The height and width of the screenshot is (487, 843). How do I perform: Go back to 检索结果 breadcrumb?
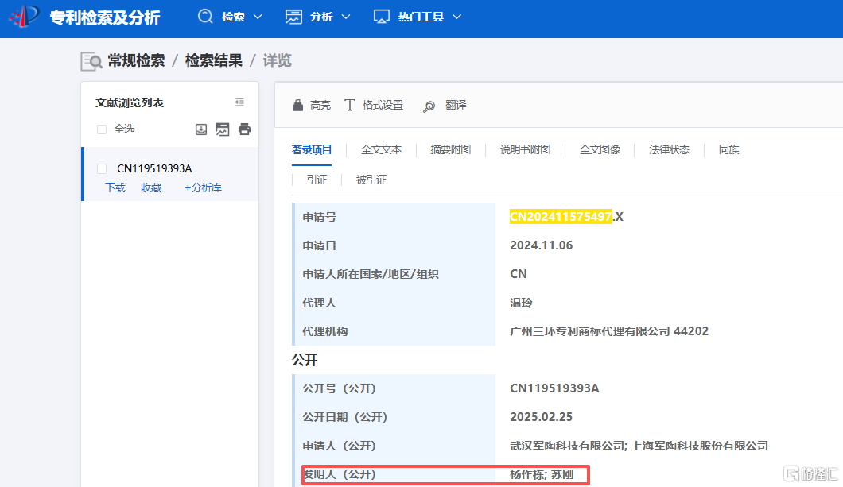tap(213, 60)
